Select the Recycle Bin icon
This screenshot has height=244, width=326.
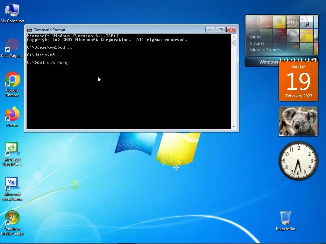286,220
